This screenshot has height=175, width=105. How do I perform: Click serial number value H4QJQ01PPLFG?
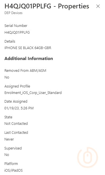pos(17,33)
